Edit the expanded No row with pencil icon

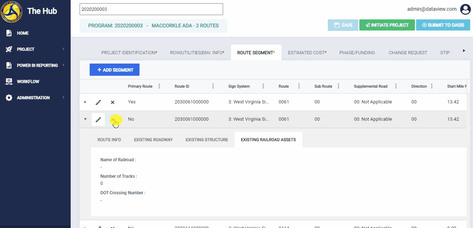coord(98,120)
